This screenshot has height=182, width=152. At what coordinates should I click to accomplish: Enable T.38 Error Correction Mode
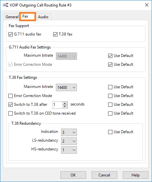click(x=10, y=96)
